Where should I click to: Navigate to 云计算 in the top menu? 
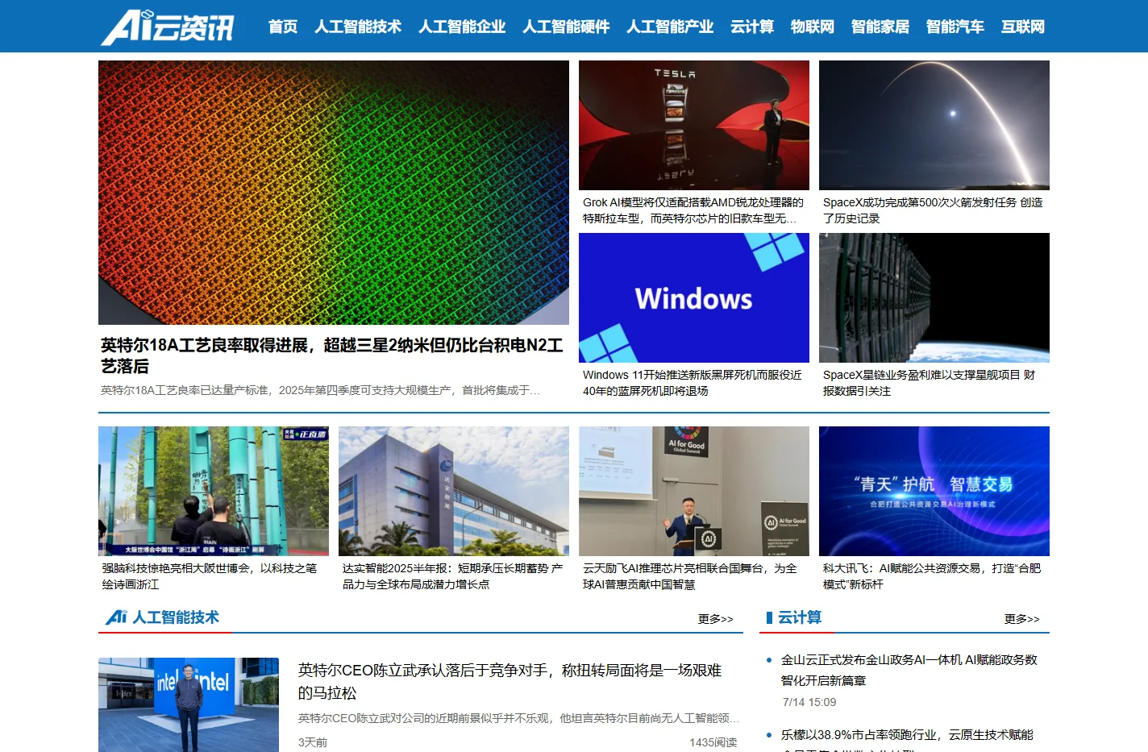pos(752,27)
